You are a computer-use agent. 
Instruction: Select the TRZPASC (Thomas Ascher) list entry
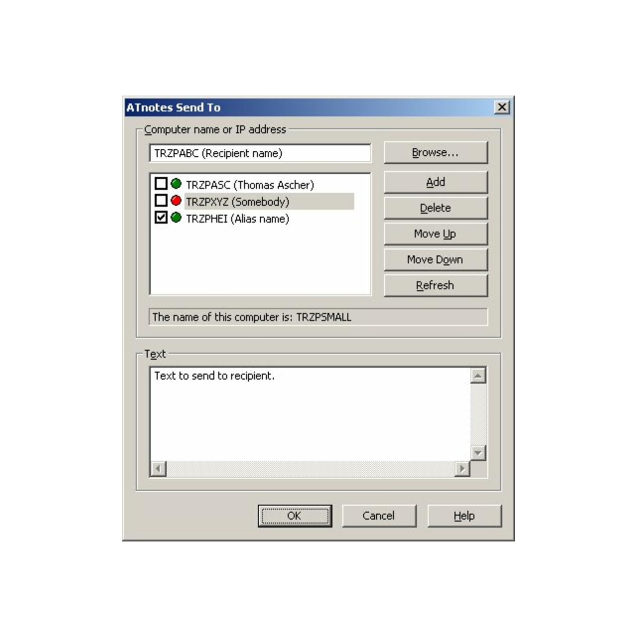click(x=250, y=185)
